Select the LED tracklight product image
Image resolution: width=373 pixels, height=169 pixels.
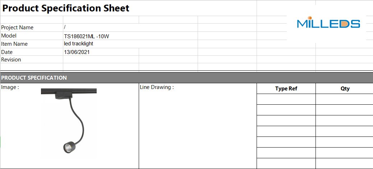[69, 121]
